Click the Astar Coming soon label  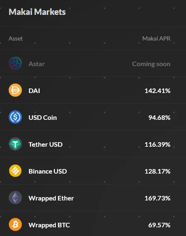pos(151,64)
